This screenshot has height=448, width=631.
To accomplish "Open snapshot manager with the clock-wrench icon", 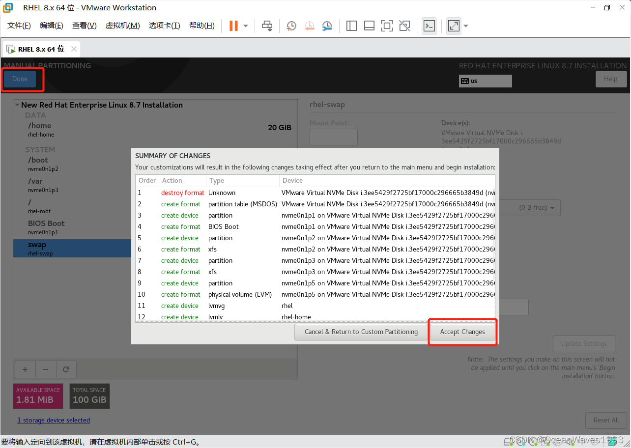I will (327, 26).
